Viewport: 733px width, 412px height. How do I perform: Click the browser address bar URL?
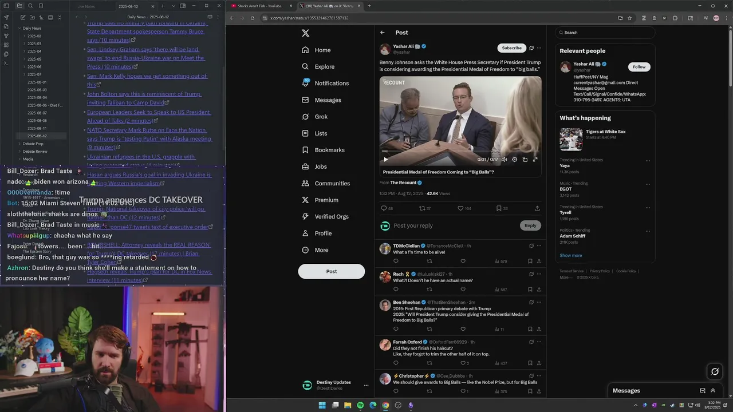point(309,18)
